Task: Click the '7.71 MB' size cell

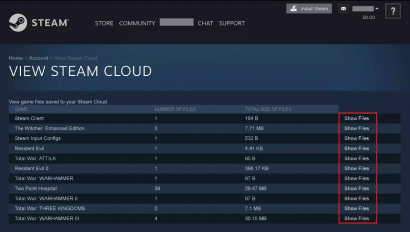Action: point(254,128)
